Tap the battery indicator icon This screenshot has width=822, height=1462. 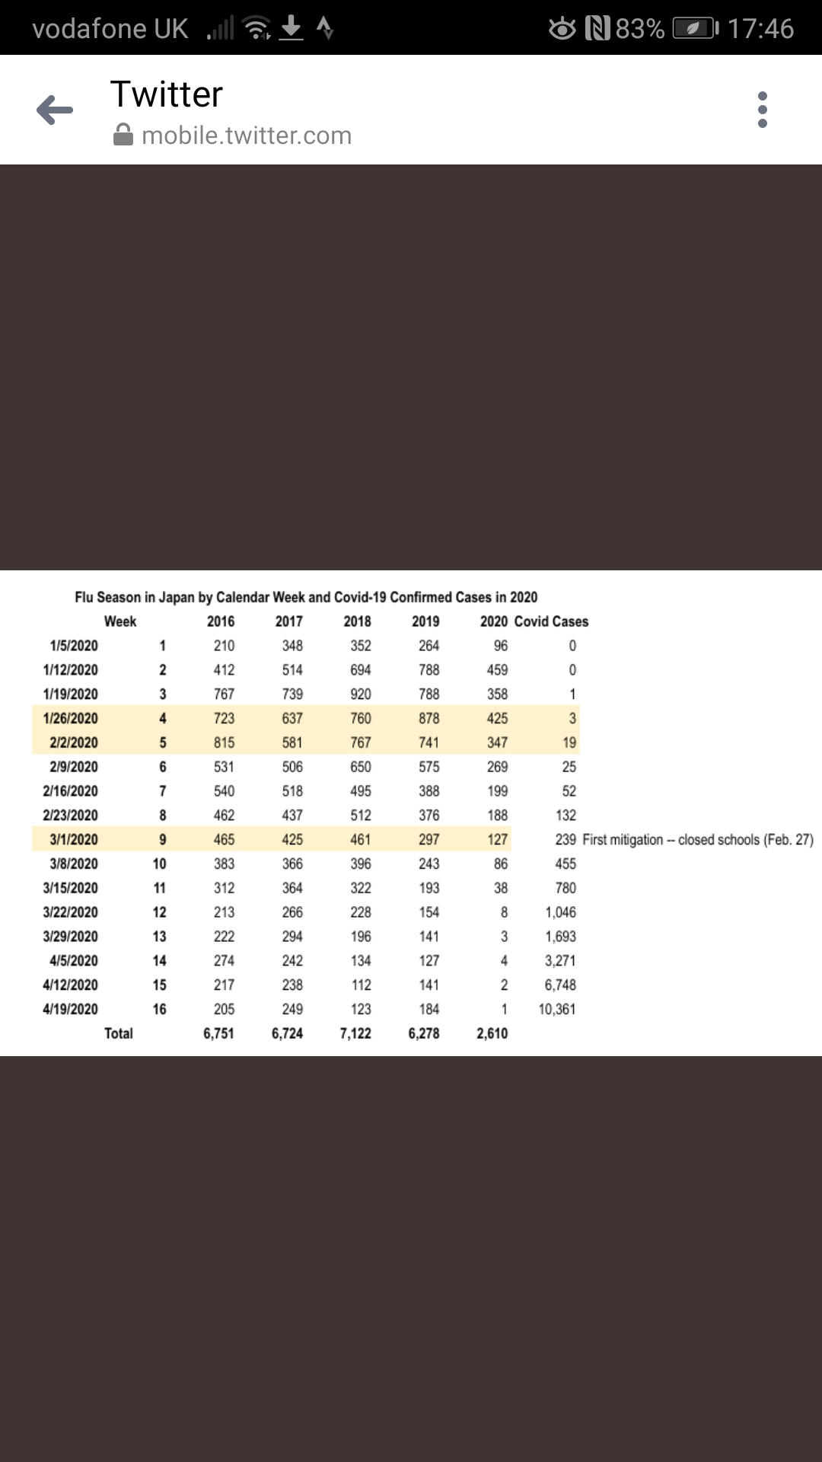click(695, 29)
